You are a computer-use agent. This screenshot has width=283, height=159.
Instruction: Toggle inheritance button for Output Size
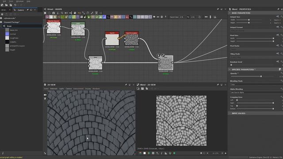[x=278, y=17]
